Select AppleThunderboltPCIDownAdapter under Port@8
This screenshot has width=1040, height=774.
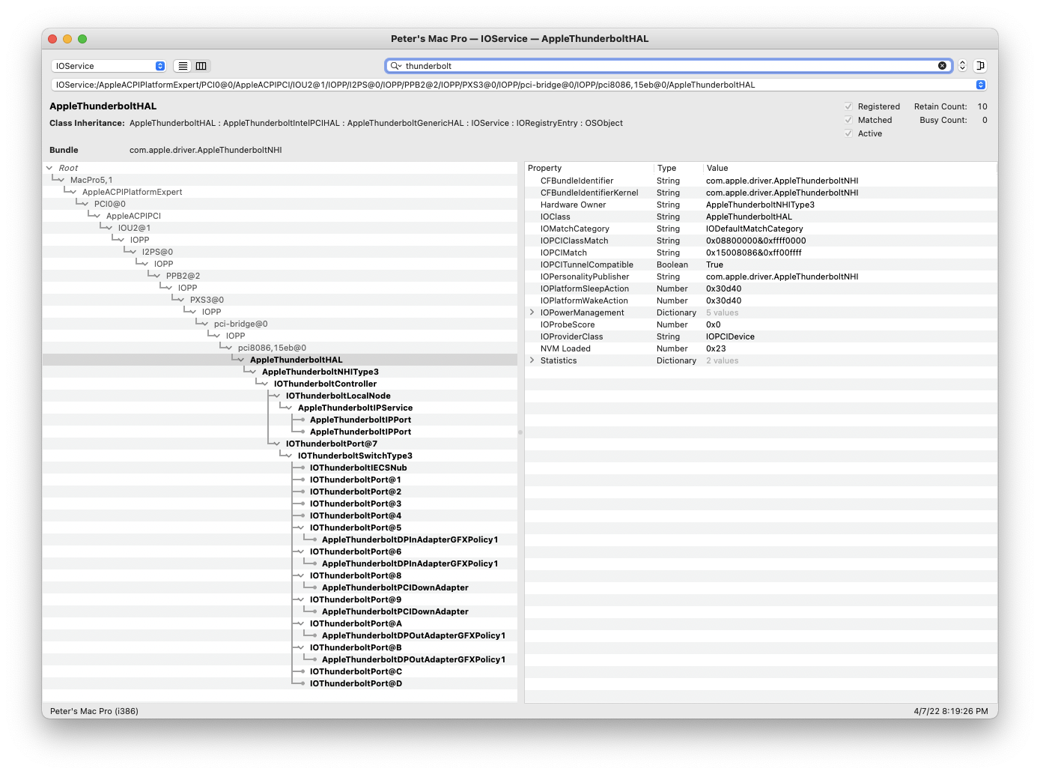pos(395,587)
